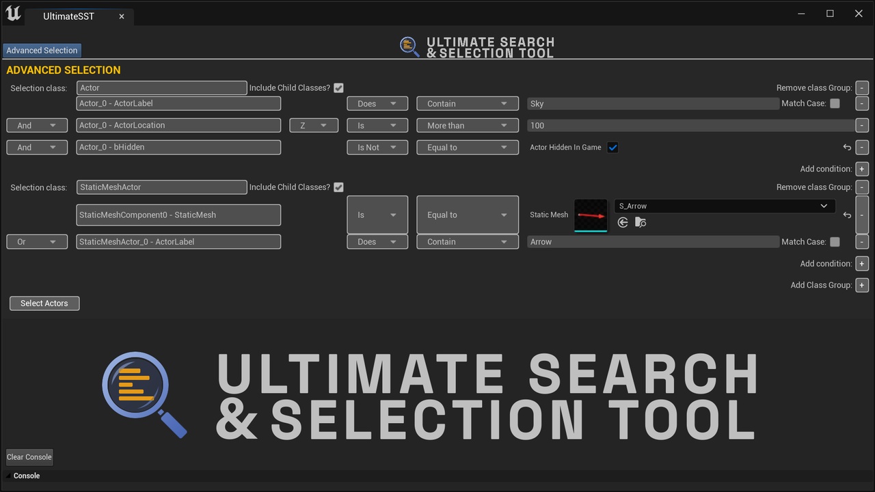Open Equal to dropdown on bHidden row
Screen dimensions: 875x492
pyautogui.click(x=467, y=147)
